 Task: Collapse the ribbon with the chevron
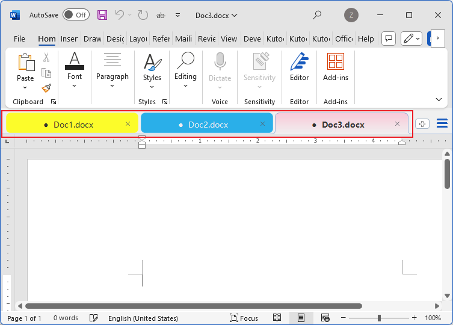(x=439, y=99)
